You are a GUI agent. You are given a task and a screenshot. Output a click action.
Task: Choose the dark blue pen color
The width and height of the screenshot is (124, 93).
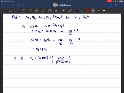77,11
